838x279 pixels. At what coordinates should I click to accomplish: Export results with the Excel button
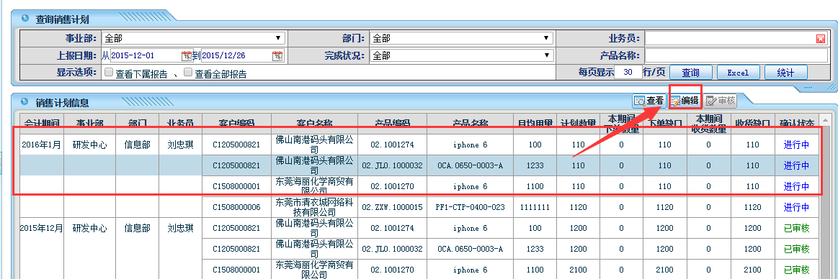click(739, 73)
